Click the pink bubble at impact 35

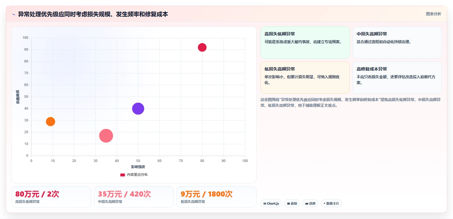coord(106,136)
